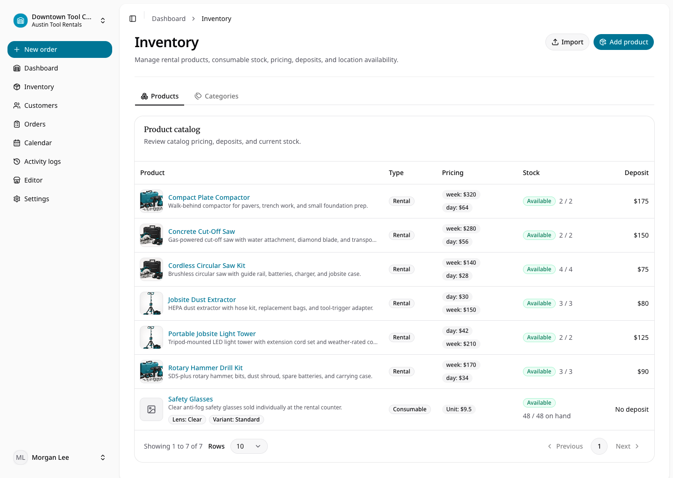Open the Customers sidebar item
The image size is (673, 478).
pyautogui.click(x=60, y=105)
